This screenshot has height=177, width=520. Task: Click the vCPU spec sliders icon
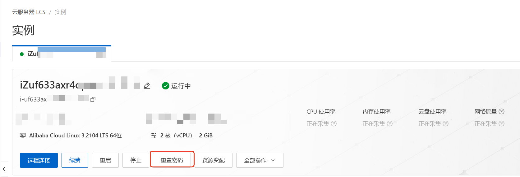pos(154,135)
